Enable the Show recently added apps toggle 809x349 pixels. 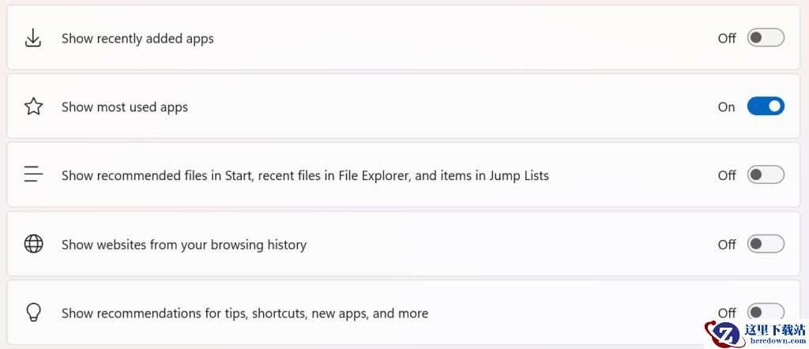click(x=766, y=38)
